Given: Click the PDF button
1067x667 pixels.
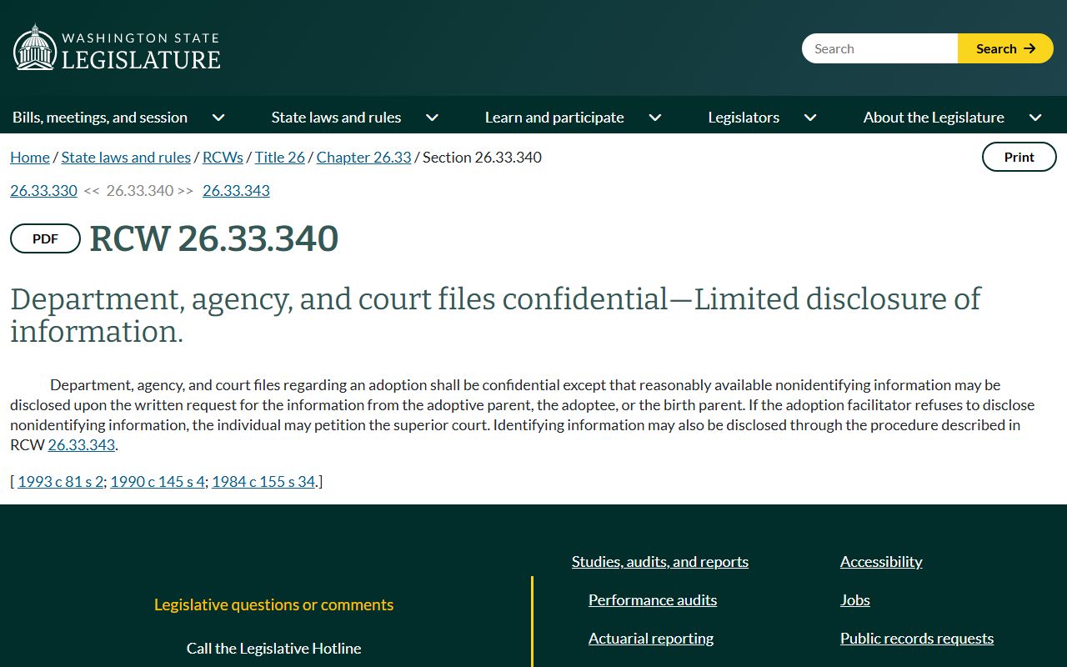Looking at the screenshot, I should pos(45,238).
